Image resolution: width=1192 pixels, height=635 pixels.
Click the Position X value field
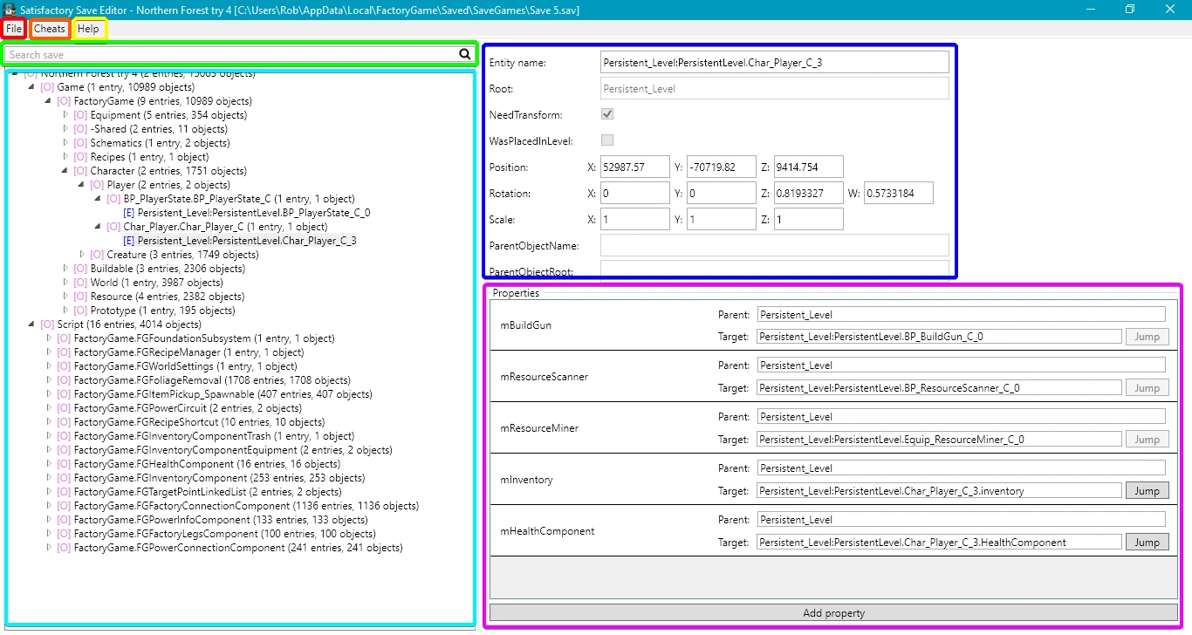pyautogui.click(x=634, y=167)
